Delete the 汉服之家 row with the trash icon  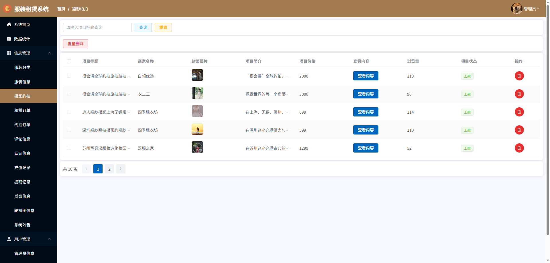pos(519,148)
